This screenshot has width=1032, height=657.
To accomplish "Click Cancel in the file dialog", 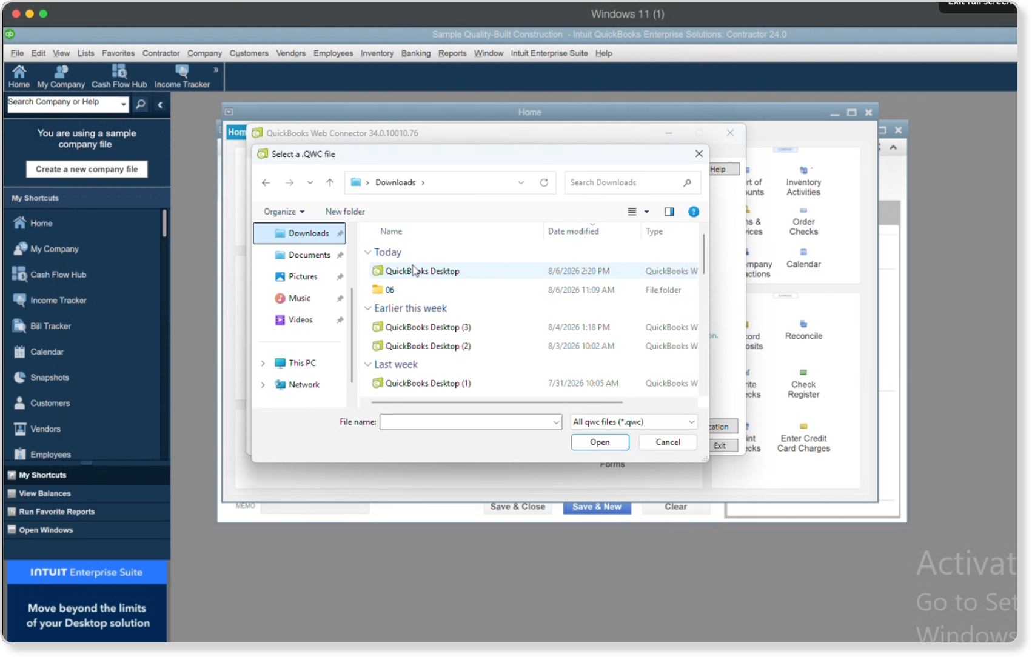I will tap(668, 442).
